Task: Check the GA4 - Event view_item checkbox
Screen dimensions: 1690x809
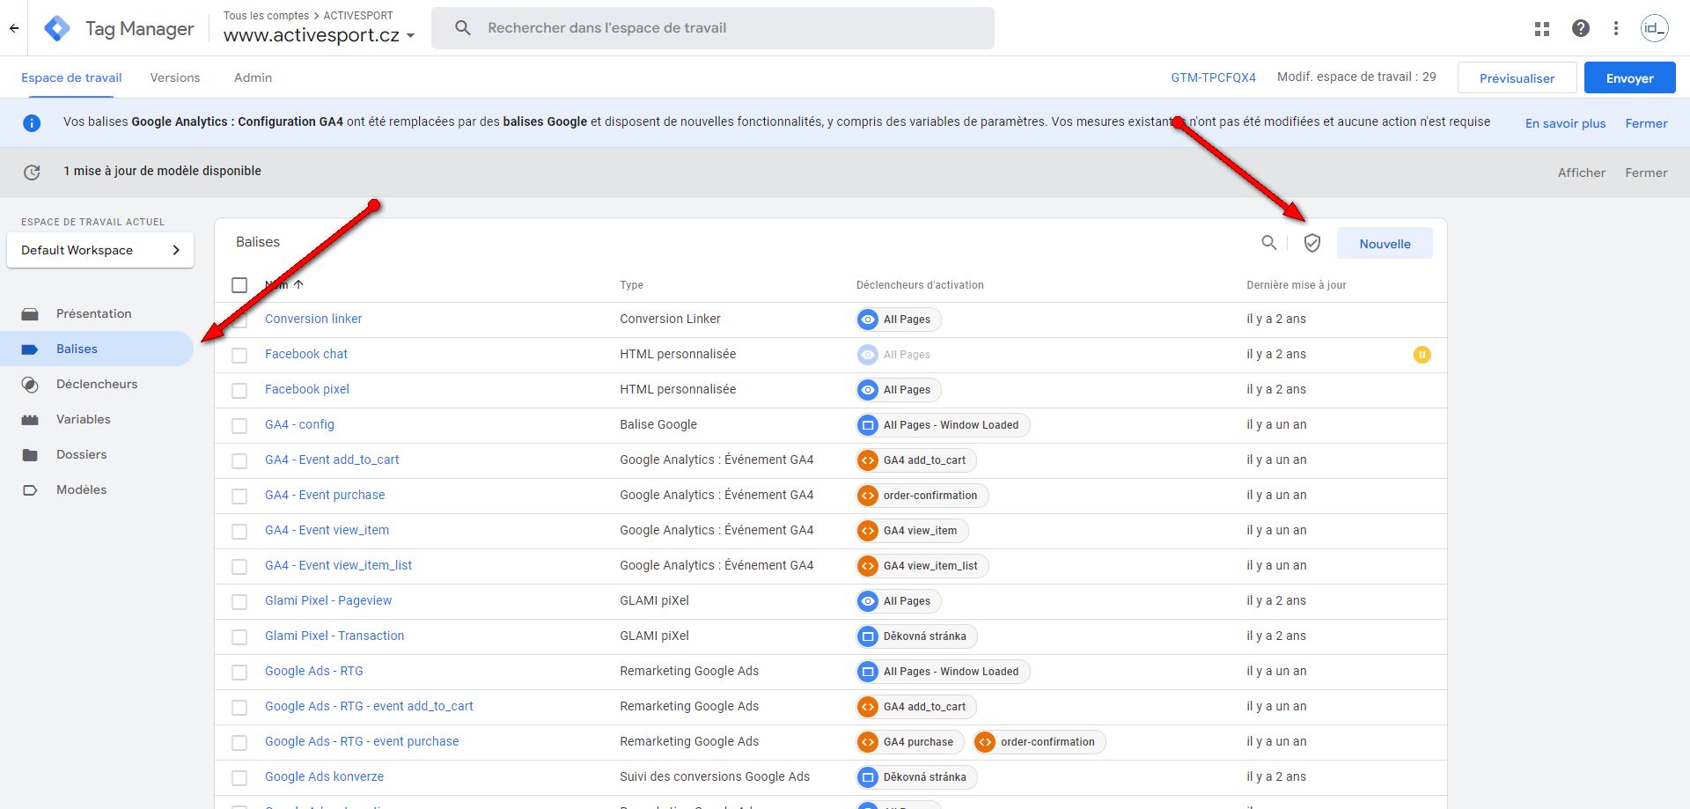Action: (239, 532)
